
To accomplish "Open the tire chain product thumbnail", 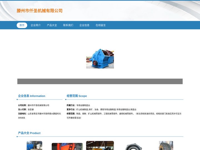I will point(166,145).
